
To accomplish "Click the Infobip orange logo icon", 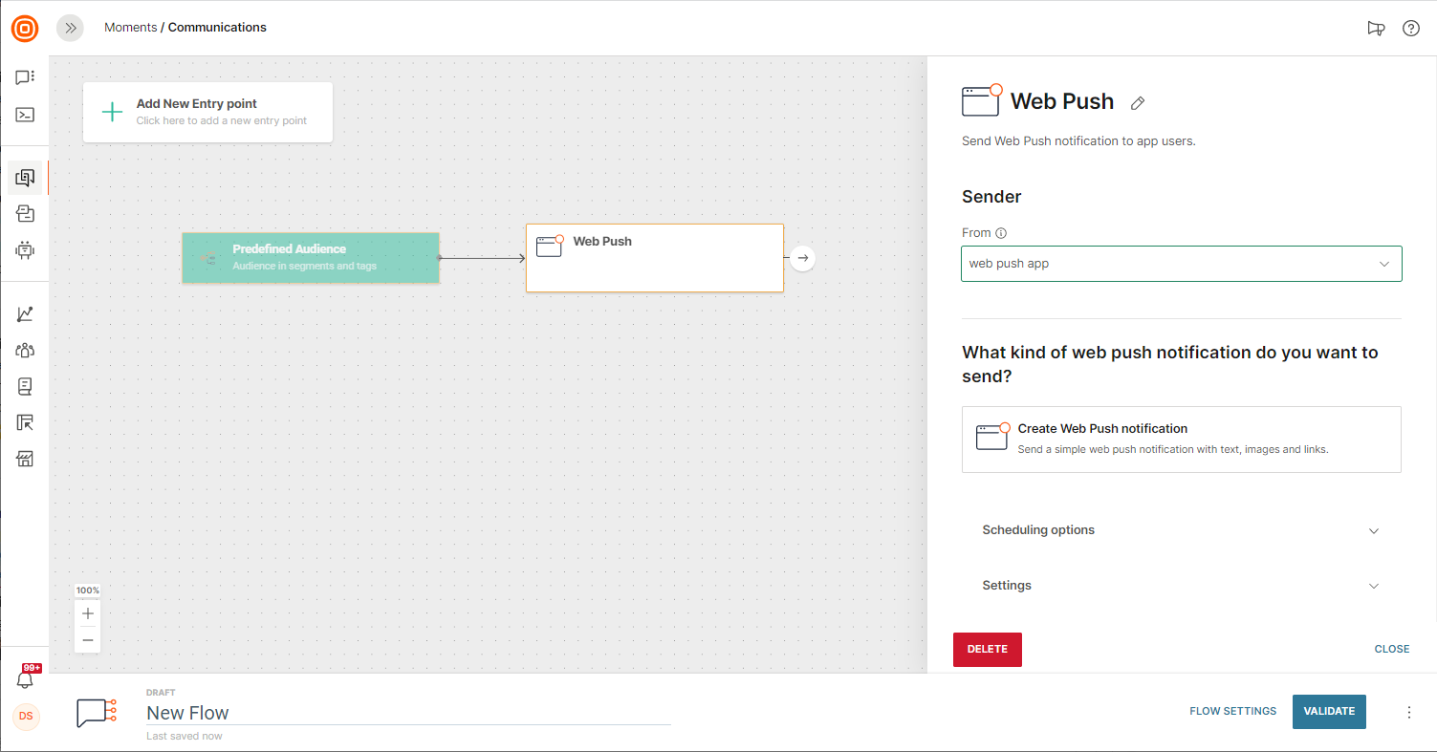I will 25,29.
